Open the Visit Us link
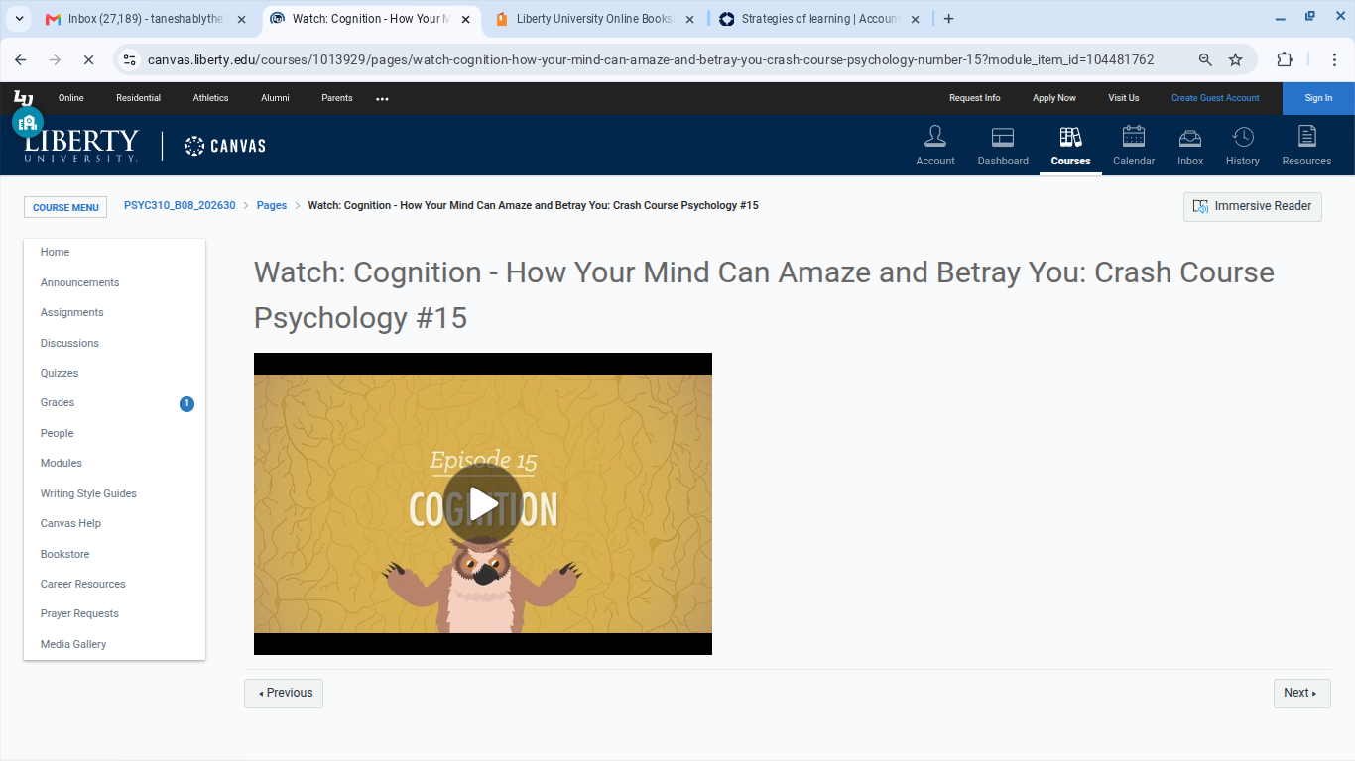1355x761 pixels. 1124,98
